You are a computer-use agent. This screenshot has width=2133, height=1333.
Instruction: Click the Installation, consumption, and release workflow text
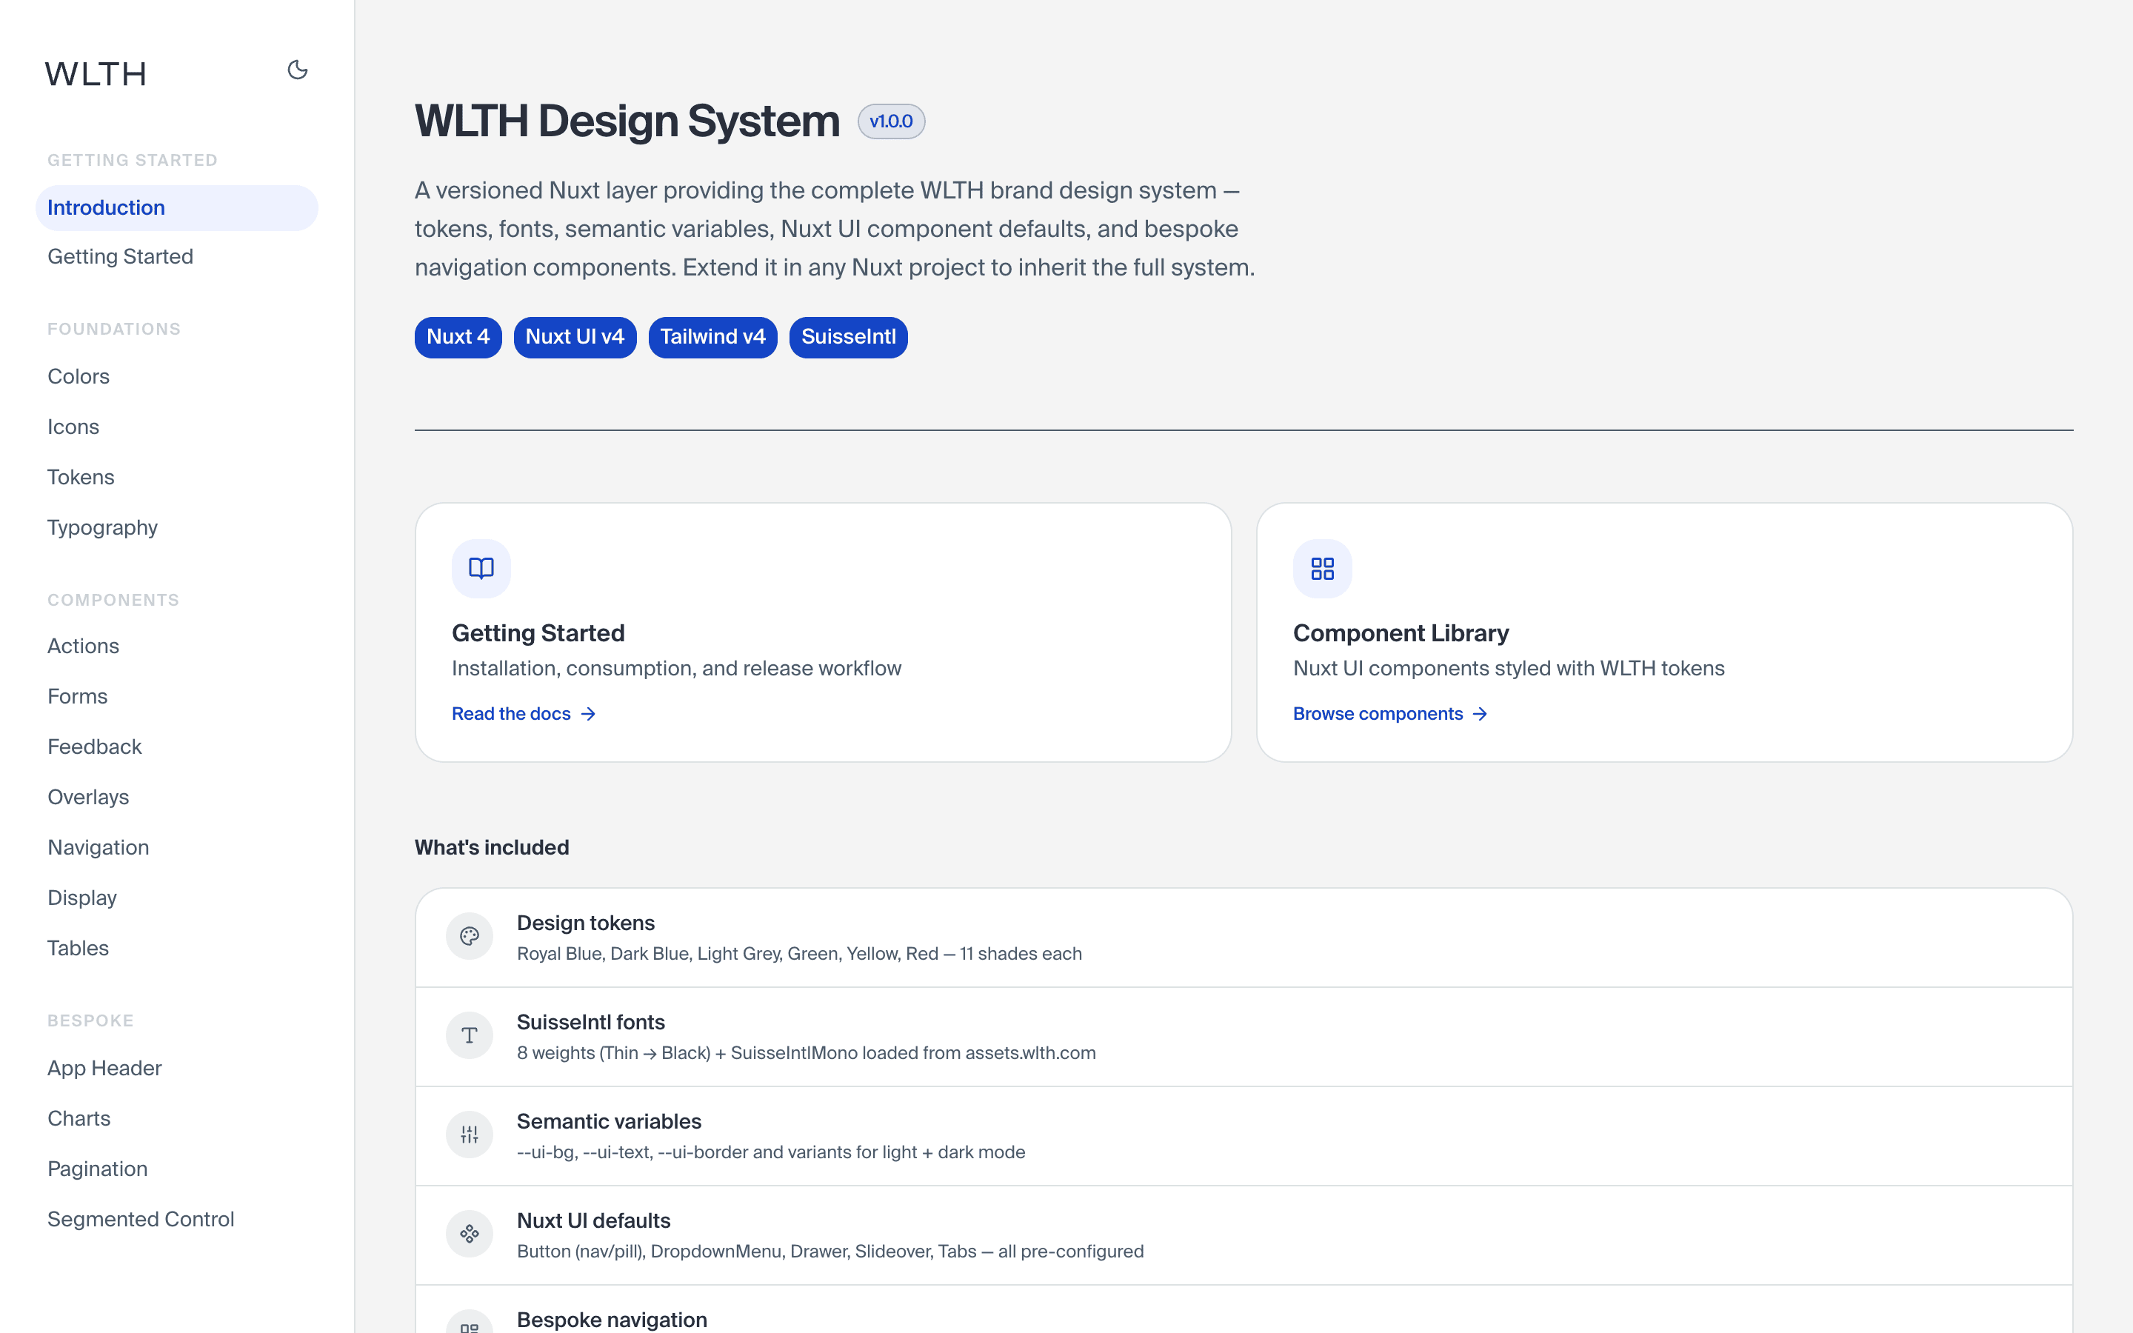click(677, 669)
